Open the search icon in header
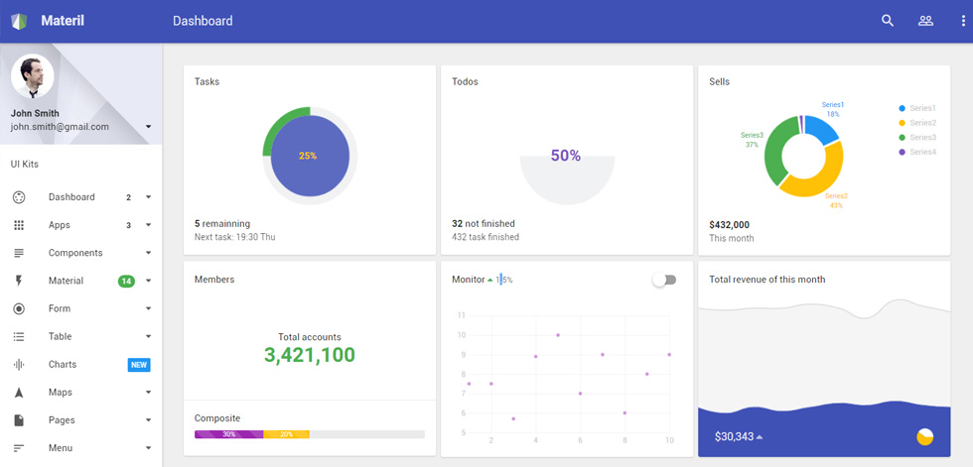 (x=888, y=21)
